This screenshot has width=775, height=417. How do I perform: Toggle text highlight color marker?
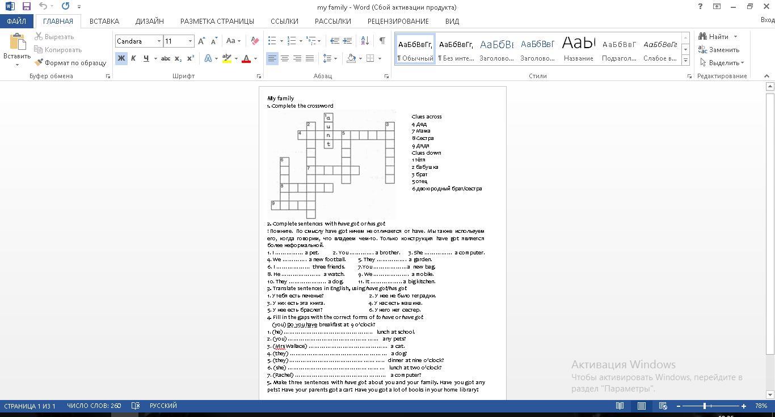227,58
